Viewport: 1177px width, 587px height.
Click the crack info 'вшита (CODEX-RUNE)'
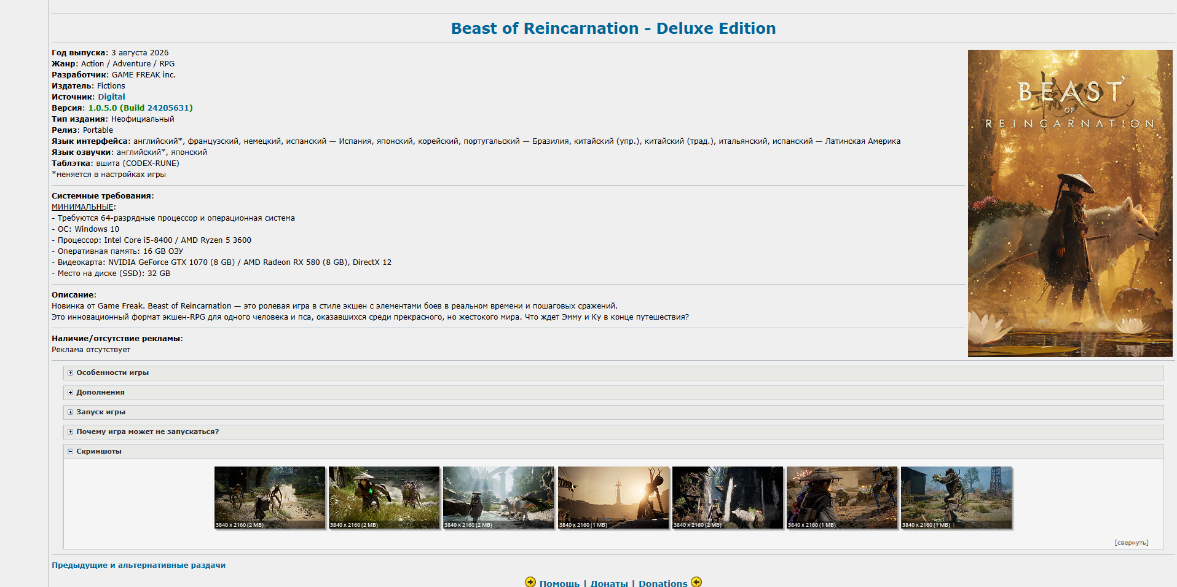point(138,163)
